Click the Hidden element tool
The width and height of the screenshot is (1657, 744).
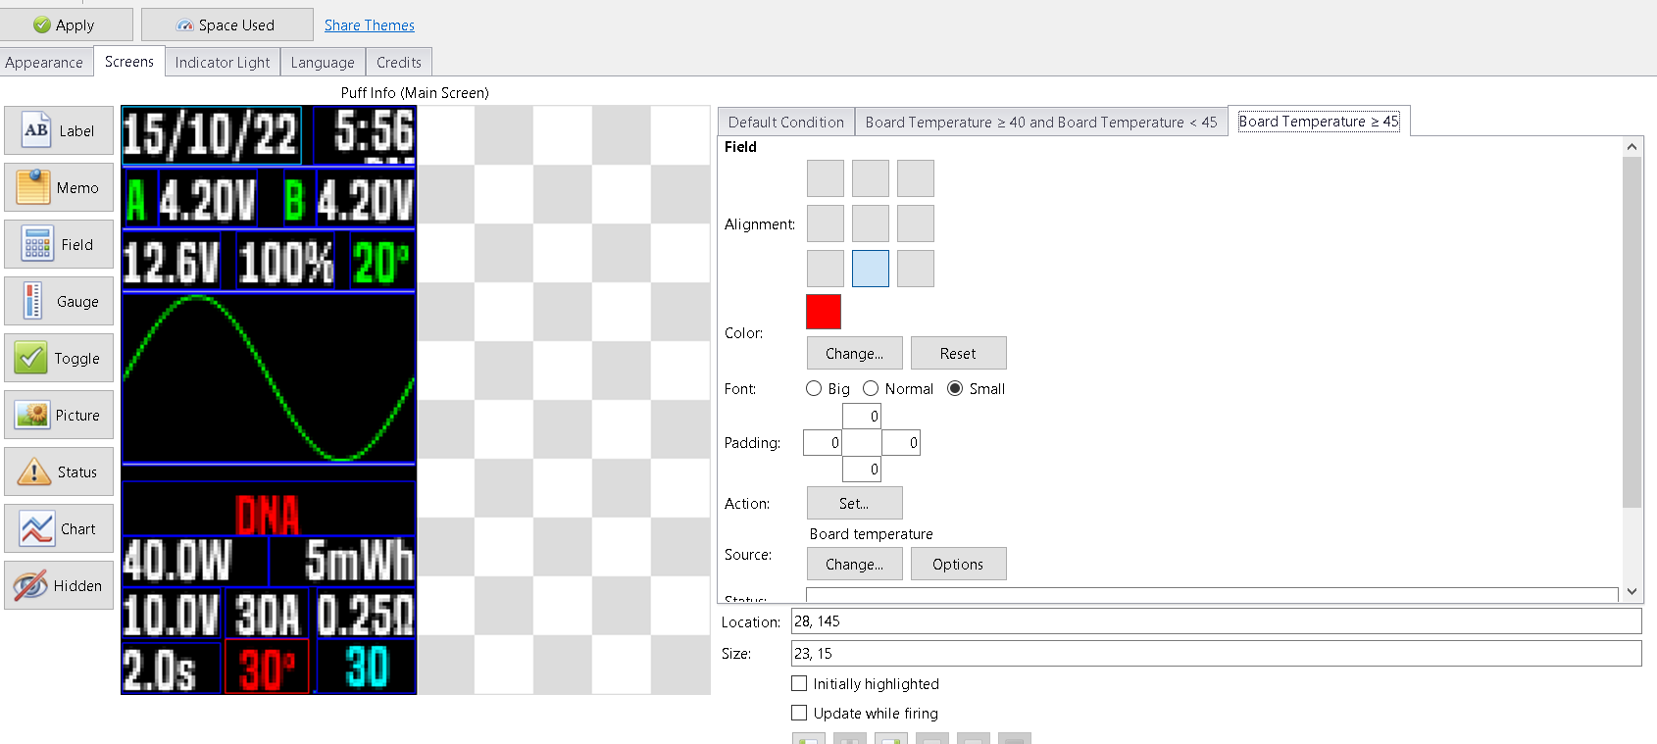pyautogui.click(x=59, y=586)
